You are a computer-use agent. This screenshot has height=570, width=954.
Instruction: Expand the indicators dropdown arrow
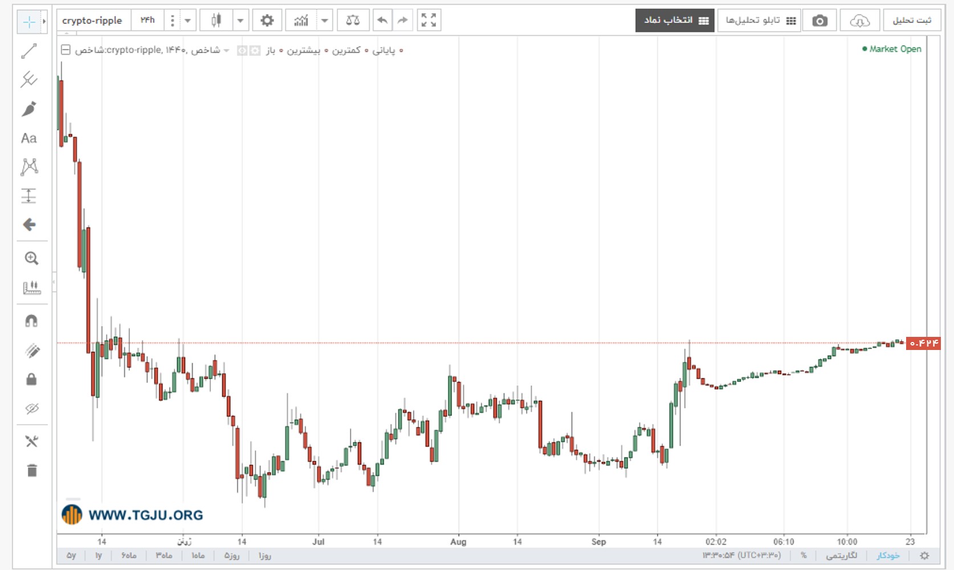[324, 21]
